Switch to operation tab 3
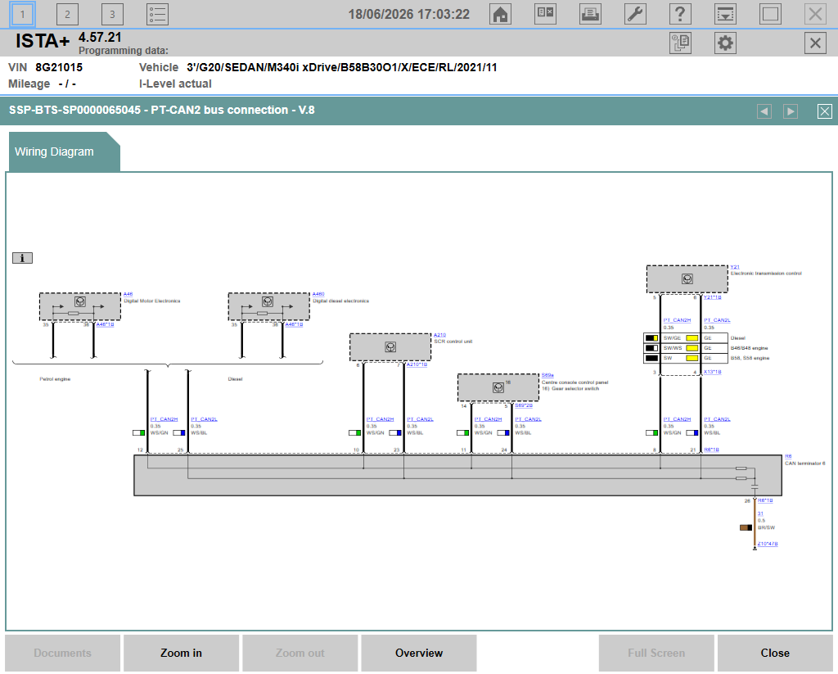The image size is (838, 674). pos(112,15)
